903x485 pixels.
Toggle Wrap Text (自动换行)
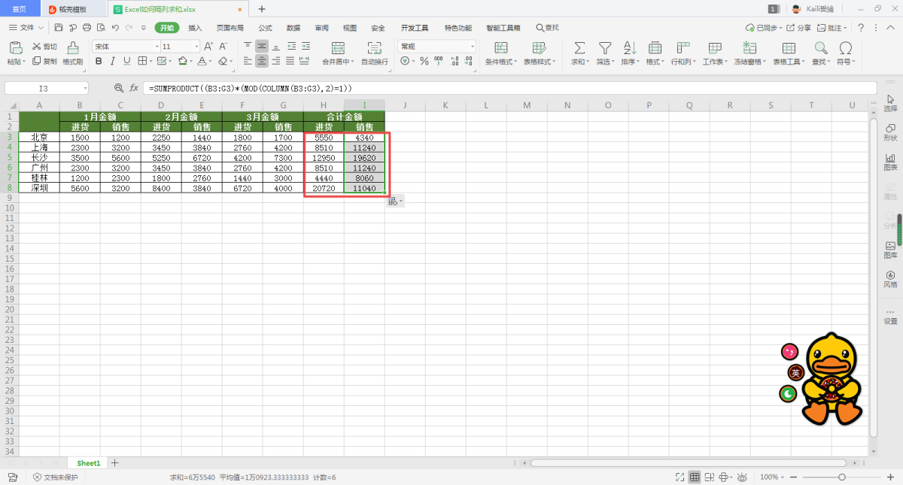pyautogui.click(x=374, y=48)
